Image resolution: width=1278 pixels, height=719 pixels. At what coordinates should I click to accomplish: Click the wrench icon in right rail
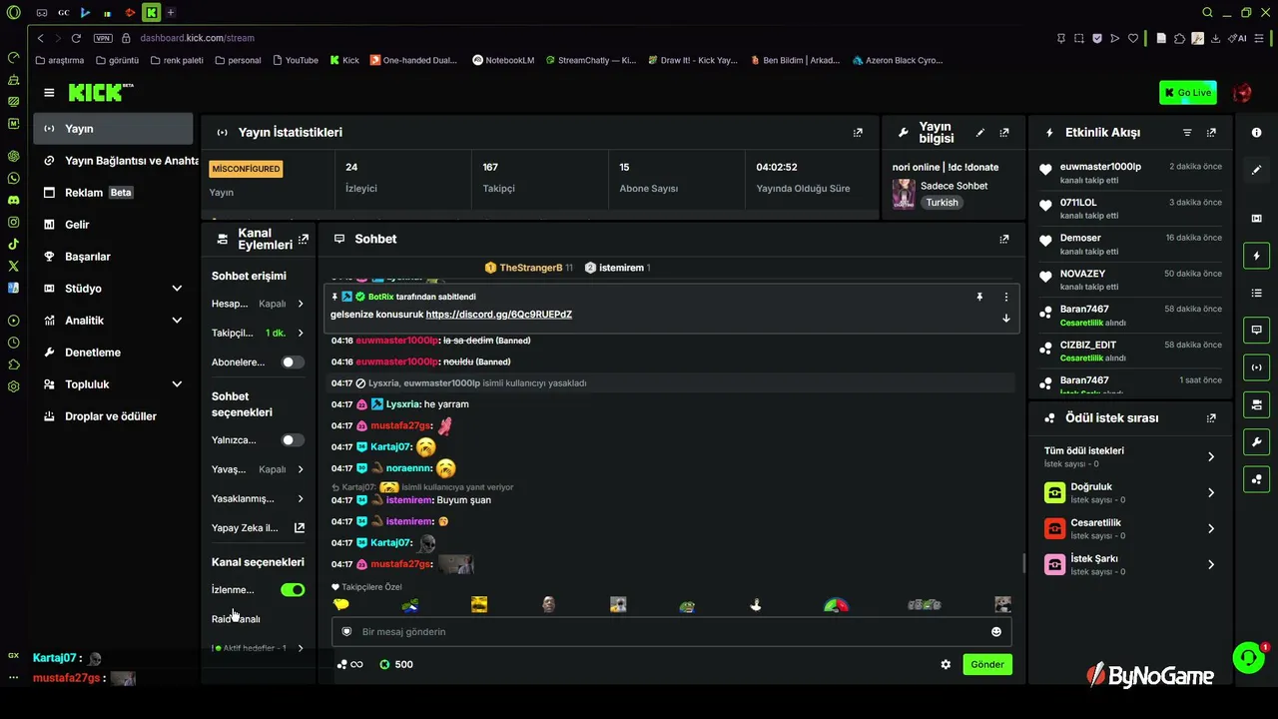pos(1257,442)
